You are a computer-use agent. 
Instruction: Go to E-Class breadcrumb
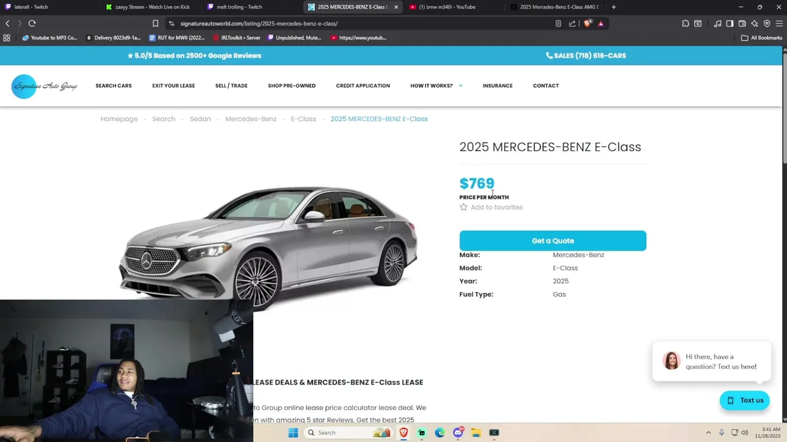(303, 119)
